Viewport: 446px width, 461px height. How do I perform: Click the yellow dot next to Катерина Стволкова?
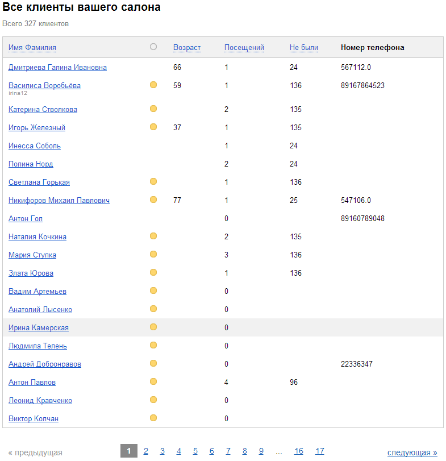pyautogui.click(x=153, y=109)
